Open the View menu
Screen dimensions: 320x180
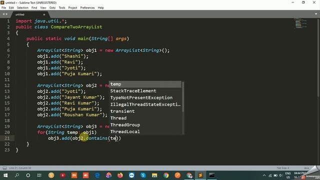click(x=43, y=8)
